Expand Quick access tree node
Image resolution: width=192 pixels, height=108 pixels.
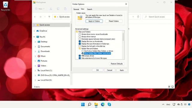pos(34,25)
